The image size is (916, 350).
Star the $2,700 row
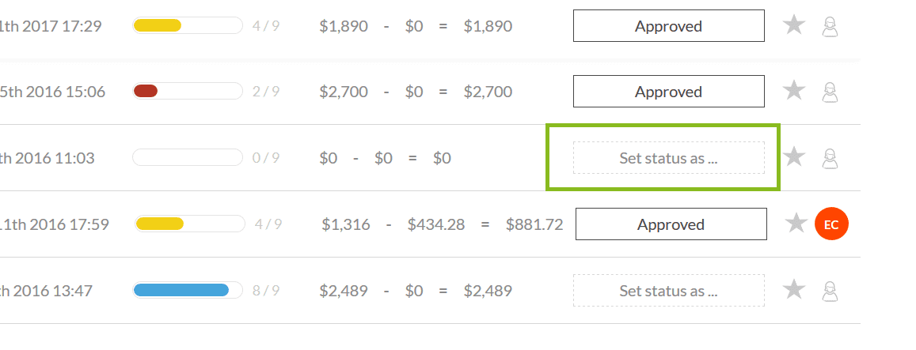click(794, 91)
